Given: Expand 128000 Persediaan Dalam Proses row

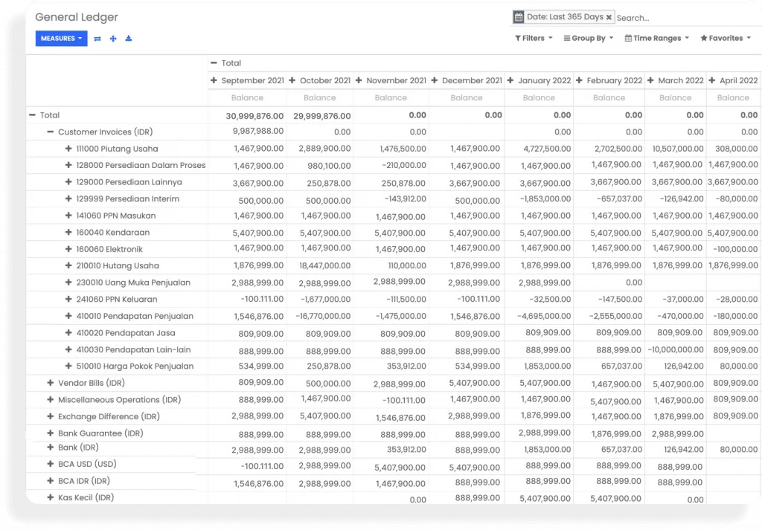Looking at the screenshot, I should pyautogui.click(x=68, y=166).
